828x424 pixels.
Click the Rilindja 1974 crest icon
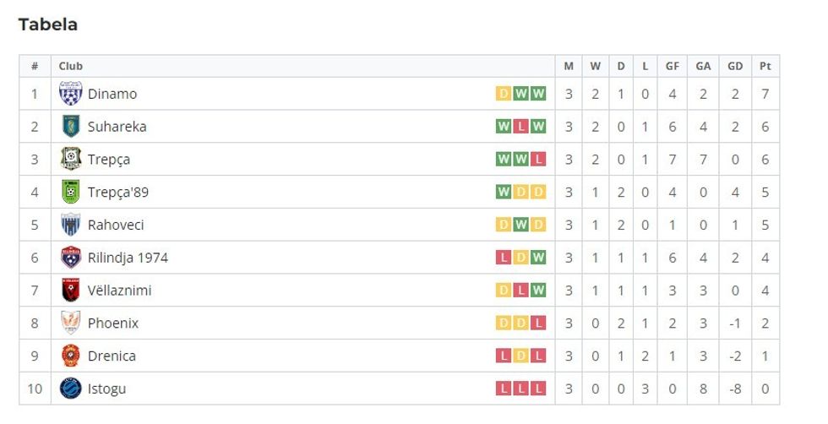click(70, 258)
